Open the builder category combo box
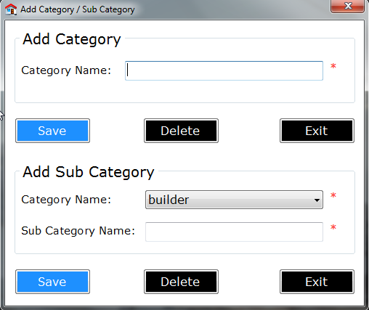 tap(234, 200)
